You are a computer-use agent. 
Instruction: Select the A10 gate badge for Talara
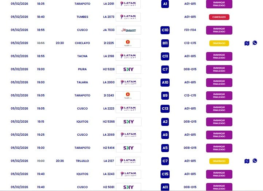(x=165, y=83)
